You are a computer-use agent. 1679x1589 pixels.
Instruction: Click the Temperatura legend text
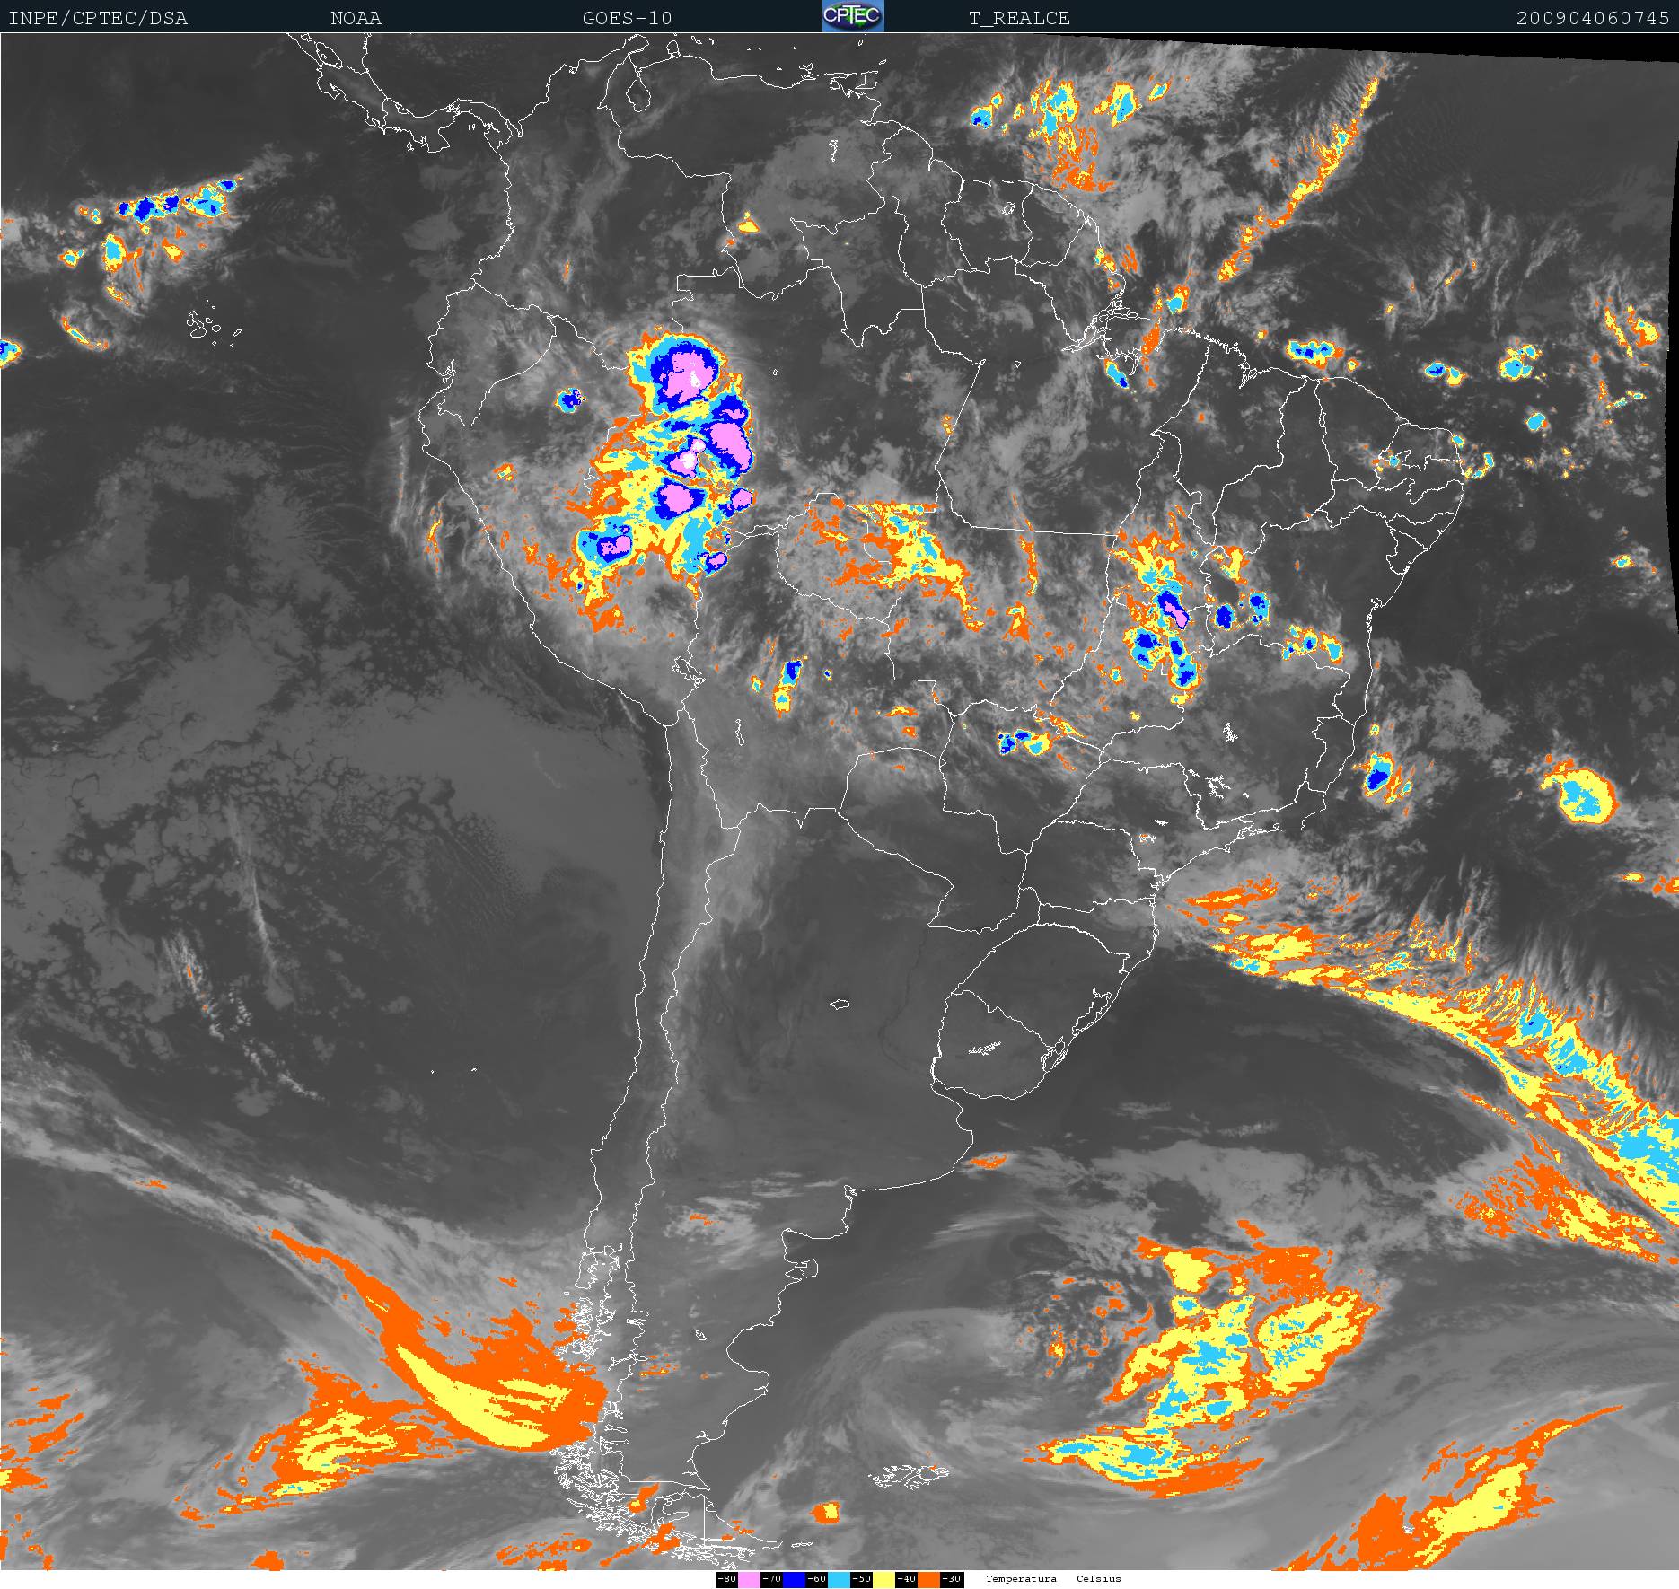coord(1021,1579)
